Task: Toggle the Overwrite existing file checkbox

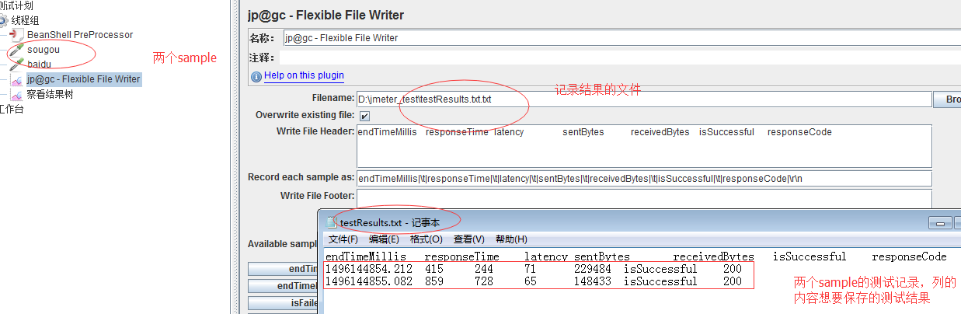Action: (364, 116)
